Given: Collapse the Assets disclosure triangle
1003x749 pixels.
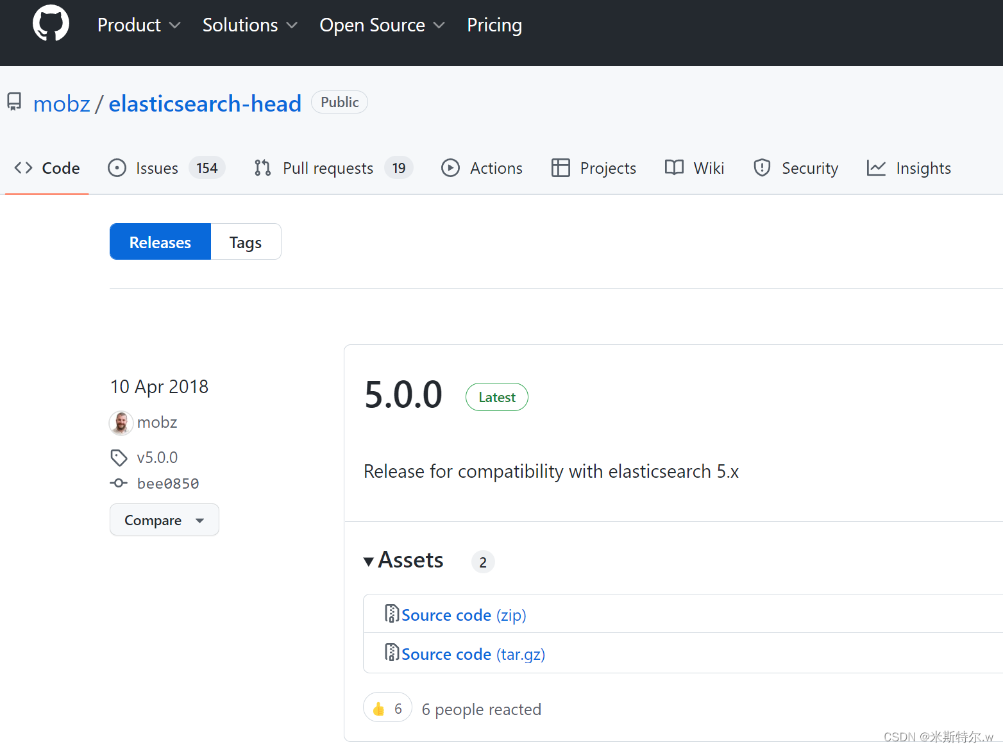Looking at the screenshot, I should (369, 562).
